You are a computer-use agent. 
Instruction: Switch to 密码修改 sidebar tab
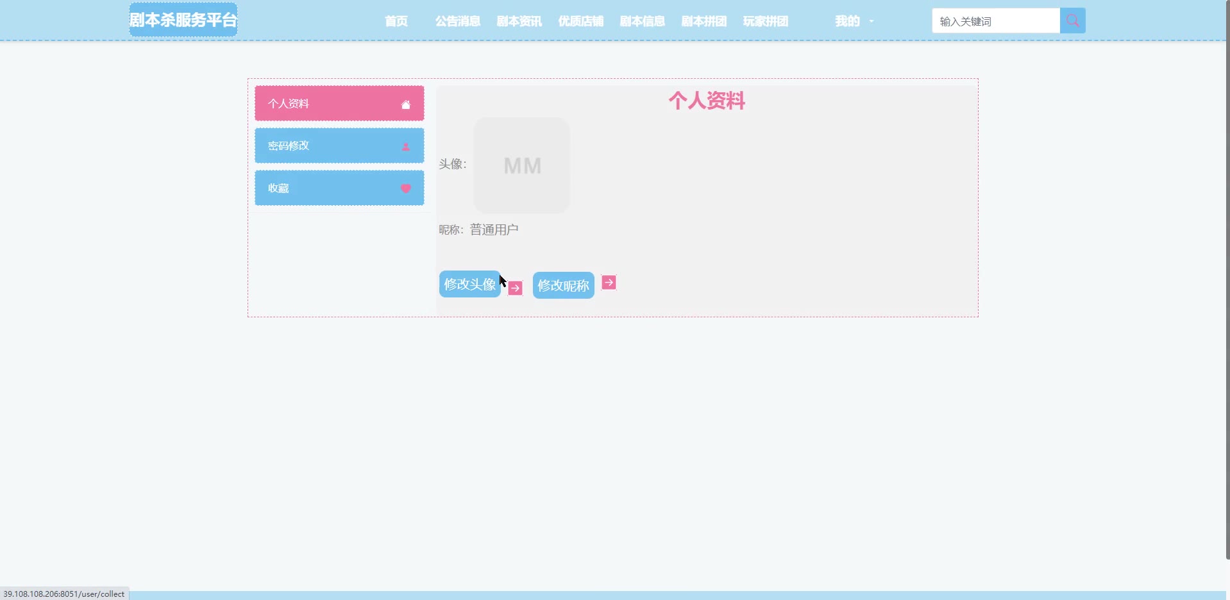(x=339, y=146)
